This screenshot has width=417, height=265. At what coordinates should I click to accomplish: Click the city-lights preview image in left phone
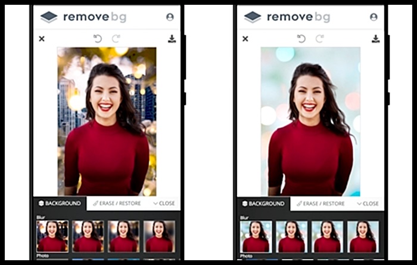pyautogui.click(x=107, y=121)
